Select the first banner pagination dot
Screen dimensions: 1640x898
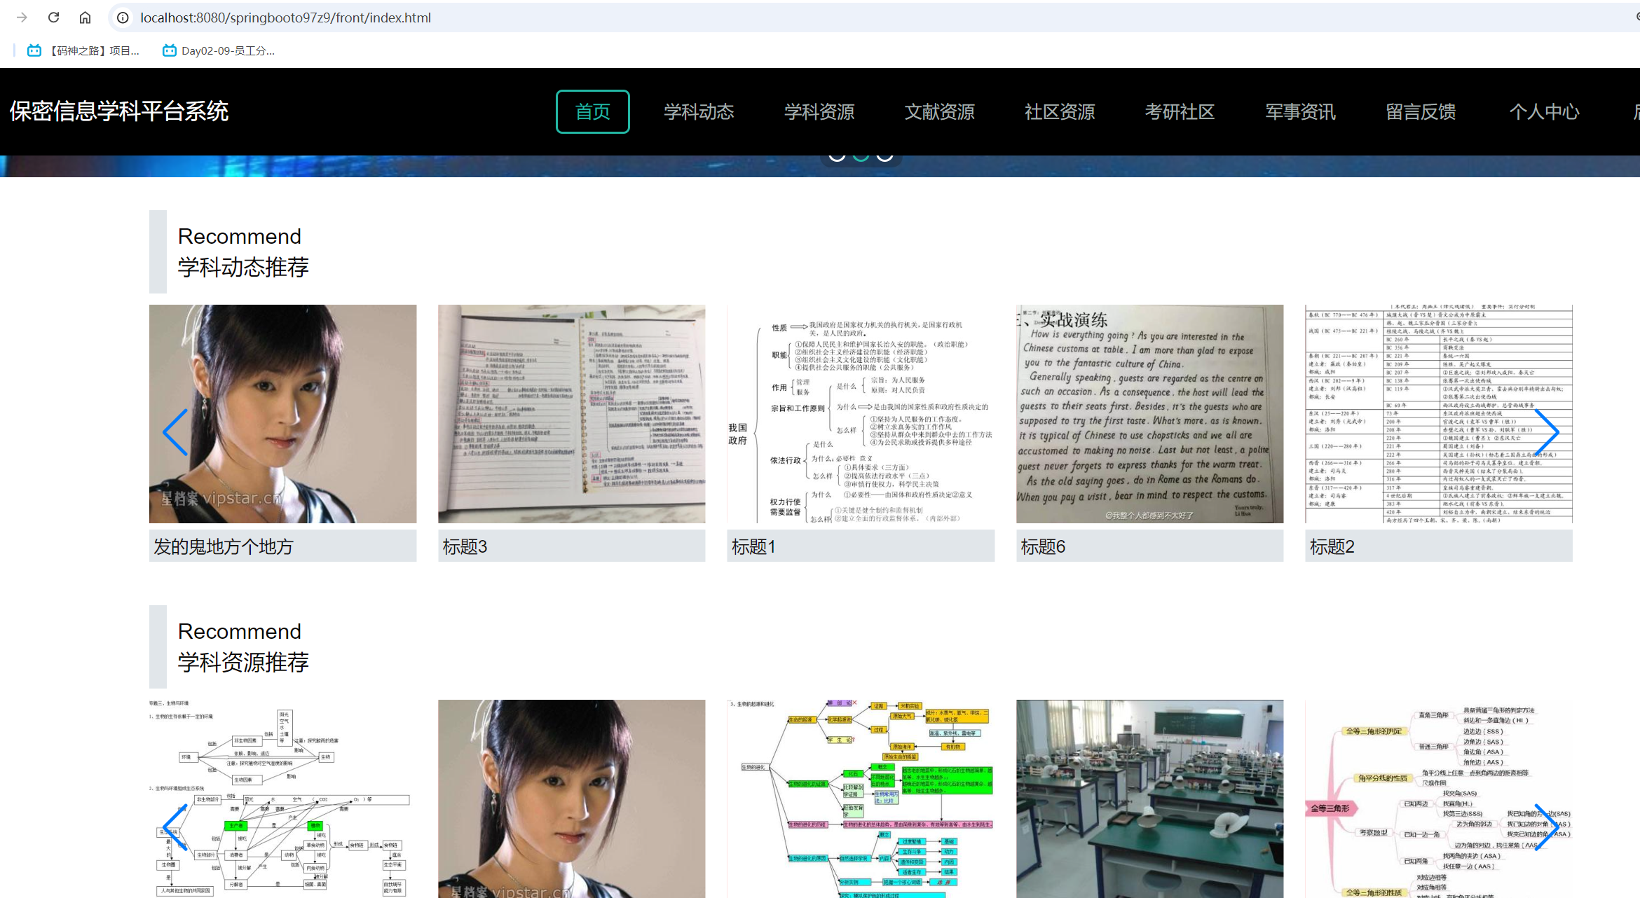pos(835,154)
